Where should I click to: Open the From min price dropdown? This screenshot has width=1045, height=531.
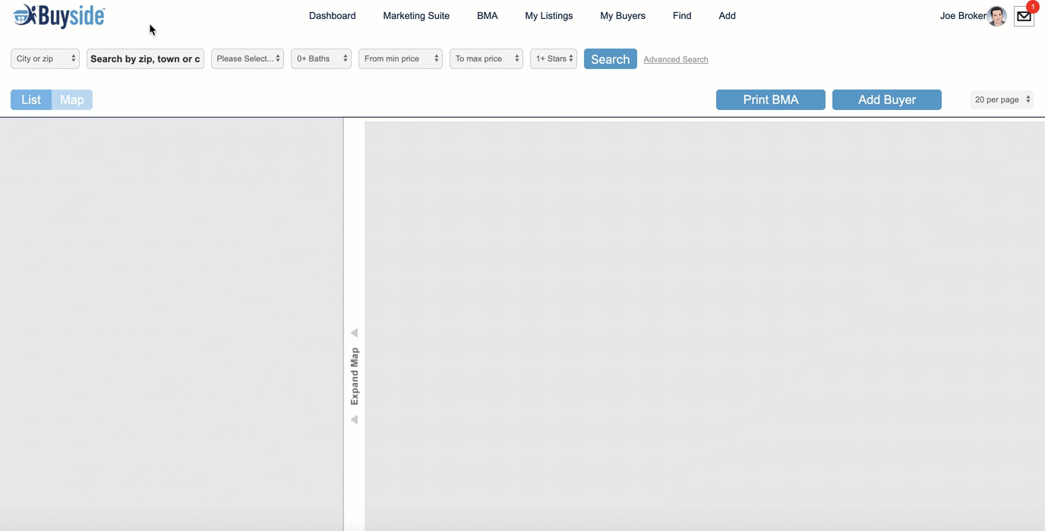click(x=400, y=59)
